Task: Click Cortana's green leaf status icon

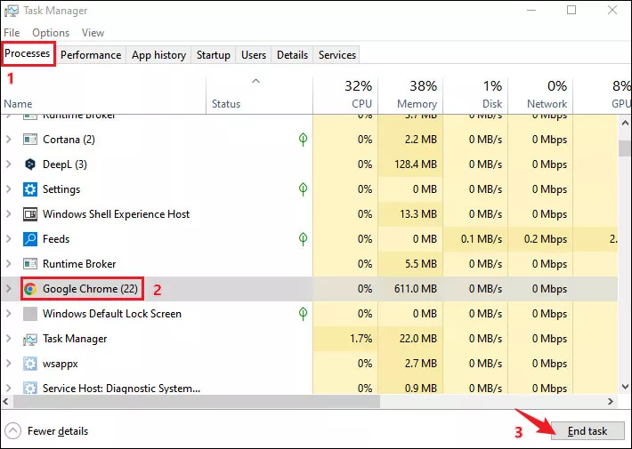Action: (304, 140)
